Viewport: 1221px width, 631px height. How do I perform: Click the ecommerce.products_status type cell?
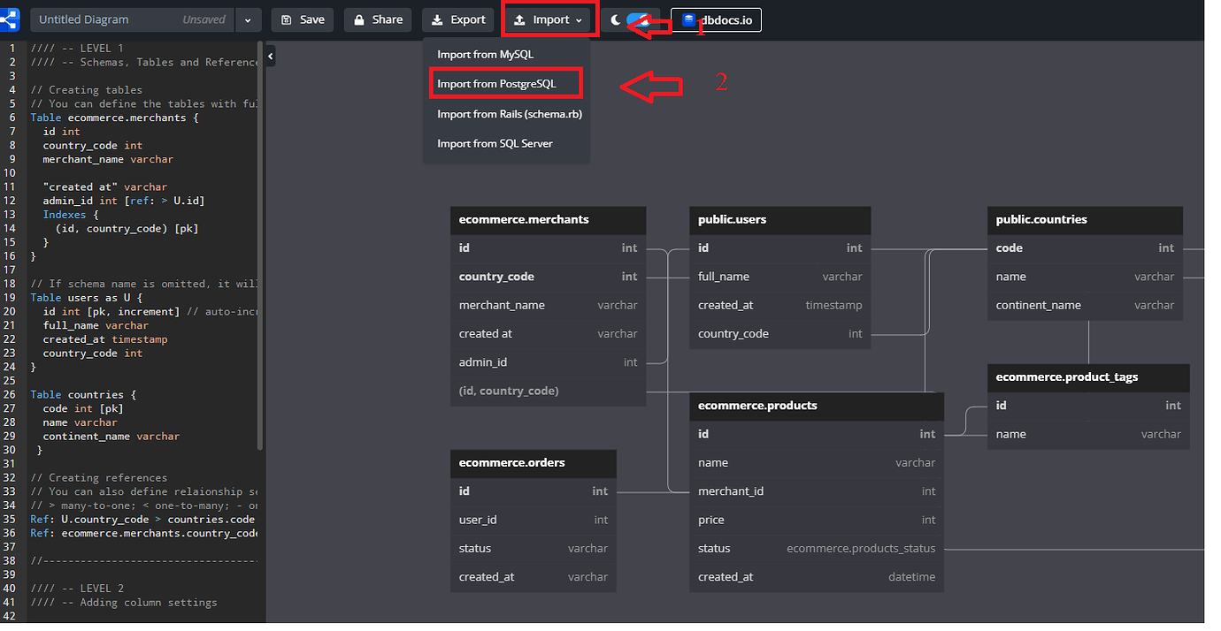pyautogui.click(x=861, y=549)
